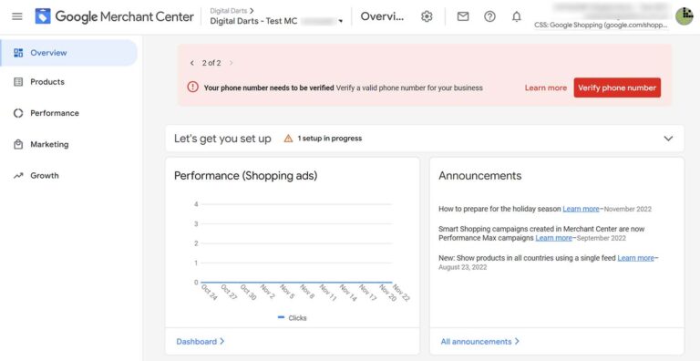Click the Marketing sidebar icon
700x361 pixels.
pyautogui.click(x=18, y=144)
